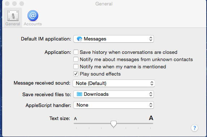
Task: Click the small A text size icon
Action: (x=75, y=119)
